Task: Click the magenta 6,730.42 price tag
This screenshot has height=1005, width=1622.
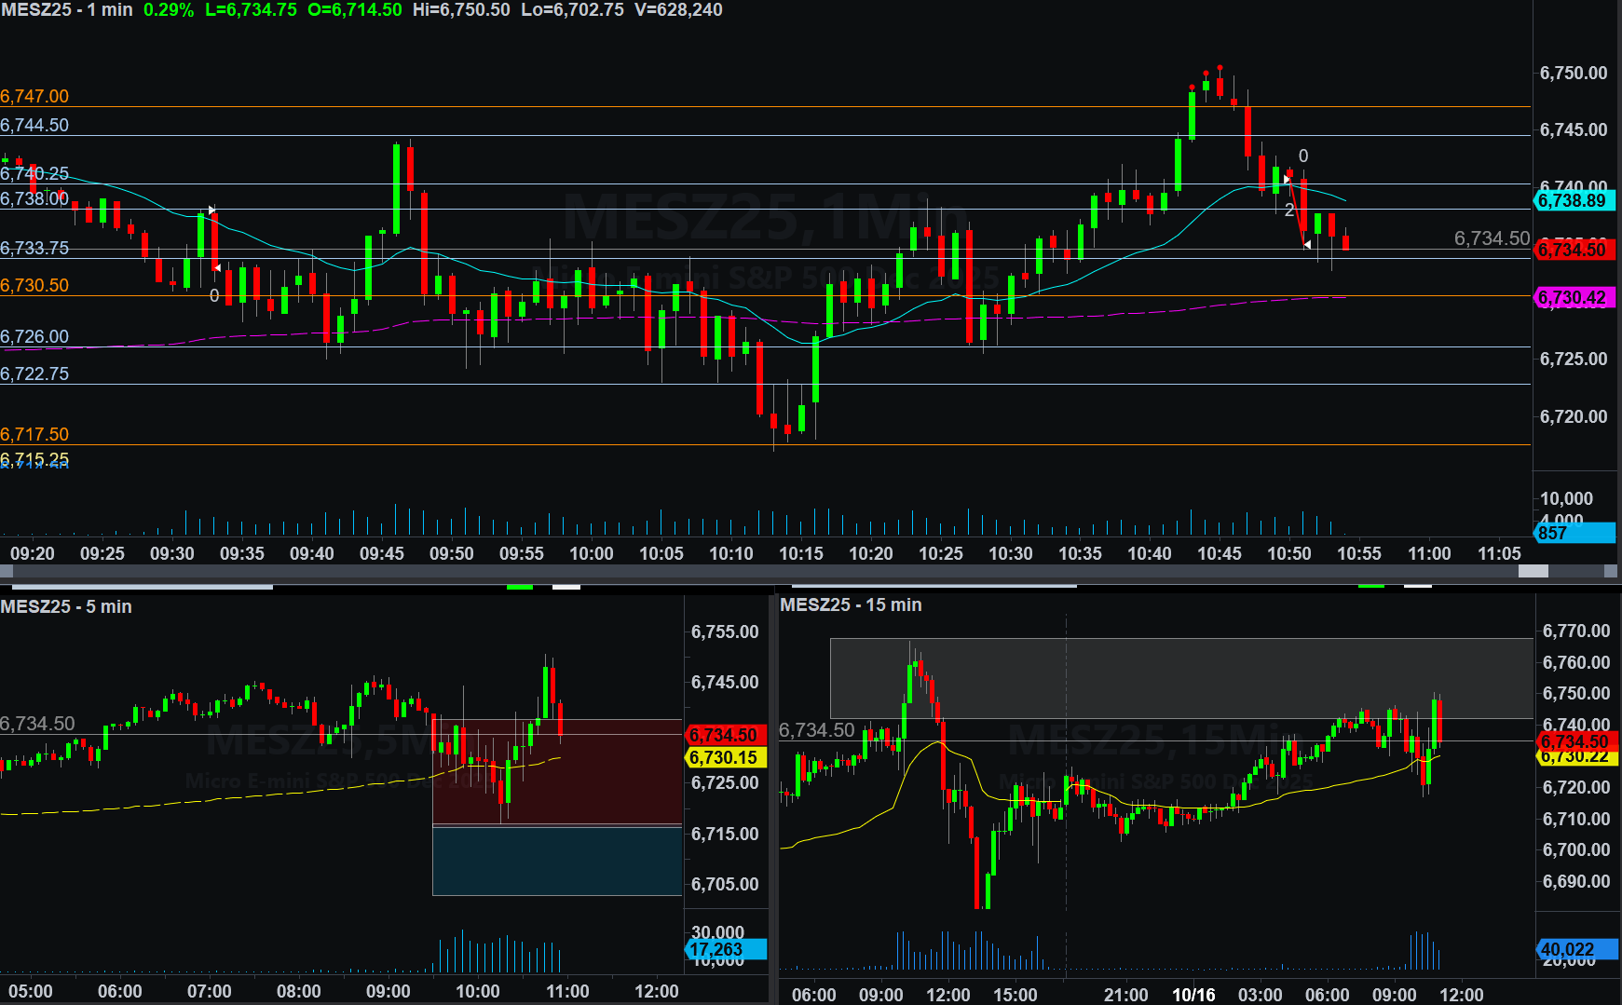Action: point(1573,298)
